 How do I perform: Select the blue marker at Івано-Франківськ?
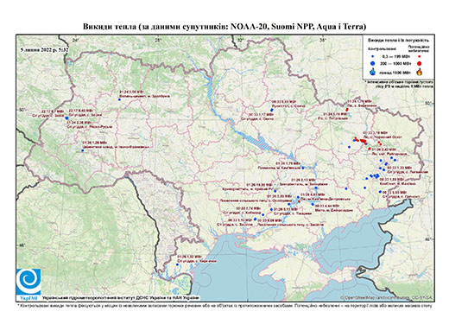(x=82, y=150)
